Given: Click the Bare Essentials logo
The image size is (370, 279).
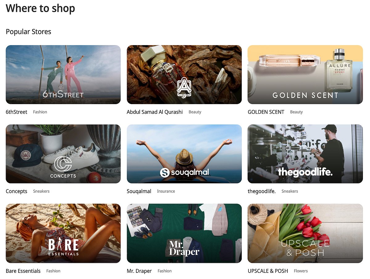Looking at the screenshot, I should pos(64,247).
